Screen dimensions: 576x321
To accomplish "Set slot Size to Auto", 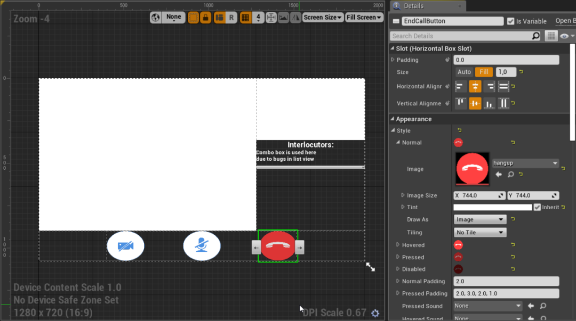I will [464, 72].
